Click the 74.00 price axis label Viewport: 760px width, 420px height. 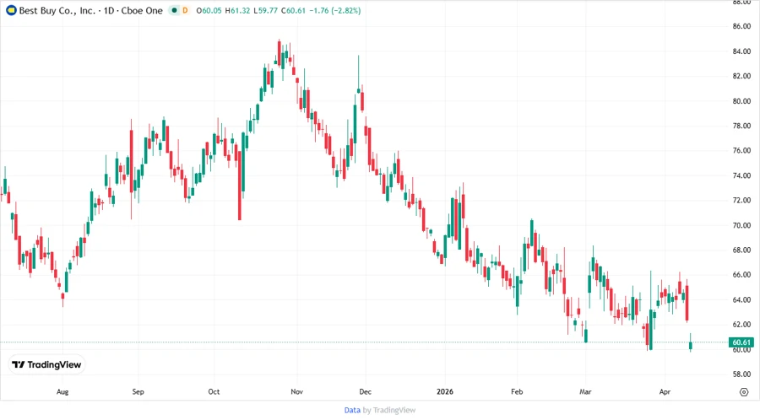click(x=741, y=175)
